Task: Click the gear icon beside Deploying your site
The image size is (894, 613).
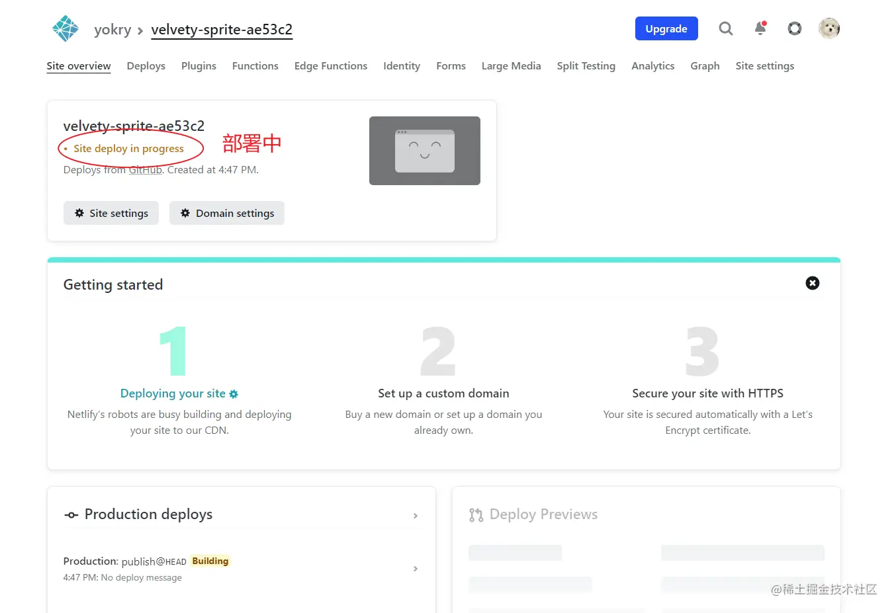Action: (234, 394)
